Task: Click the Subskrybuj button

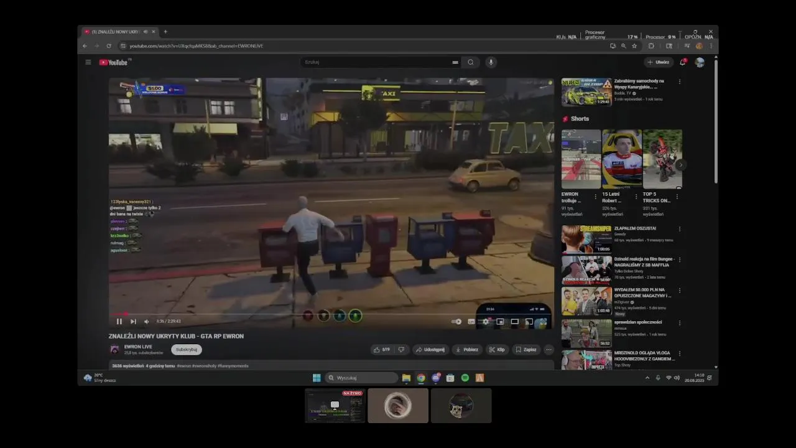Action: click(187, 350)
